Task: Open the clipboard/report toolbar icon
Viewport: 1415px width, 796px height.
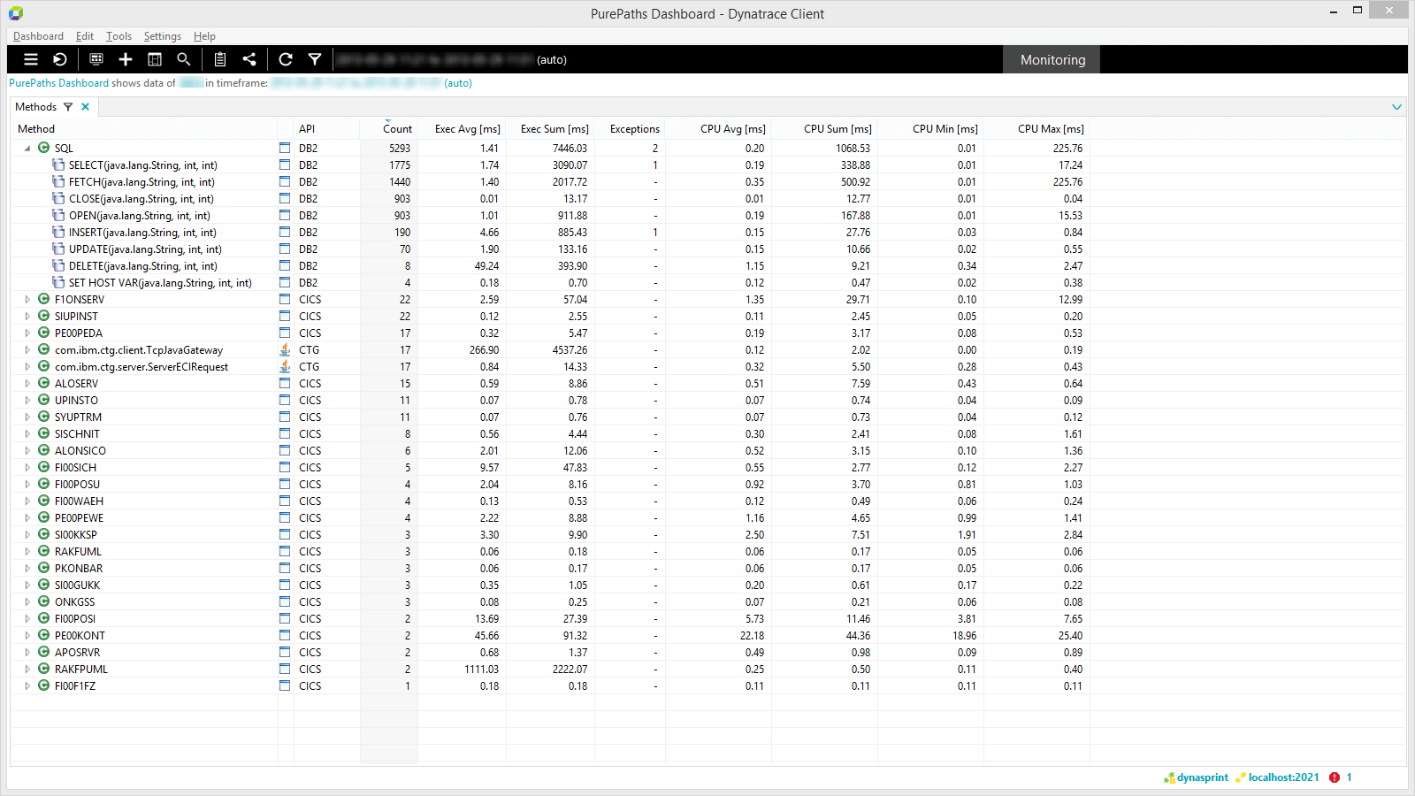Action: point(219,59)
